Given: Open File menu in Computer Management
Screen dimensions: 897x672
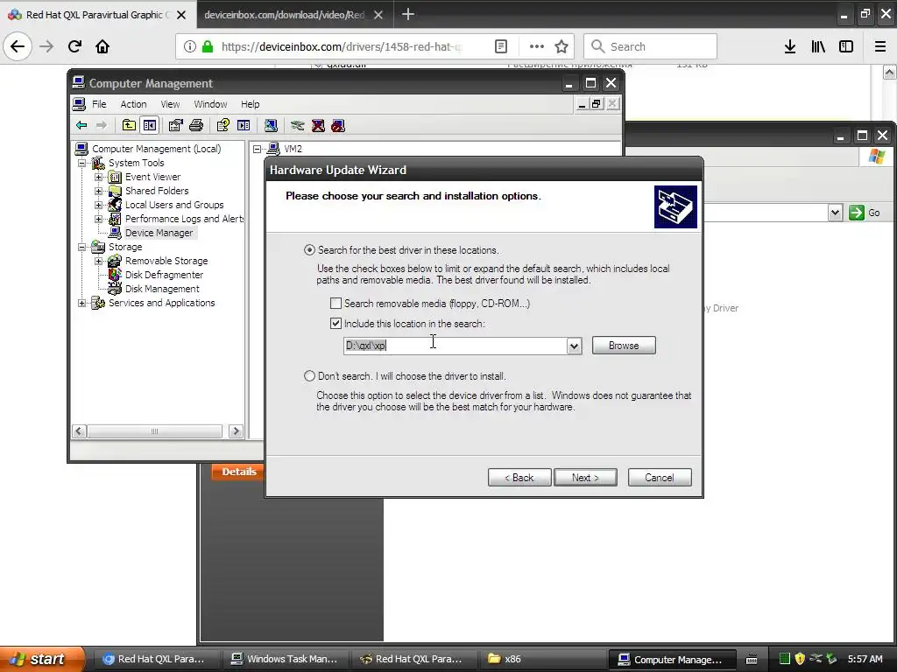Looking at the screenshot, I should tap(99, 104).
